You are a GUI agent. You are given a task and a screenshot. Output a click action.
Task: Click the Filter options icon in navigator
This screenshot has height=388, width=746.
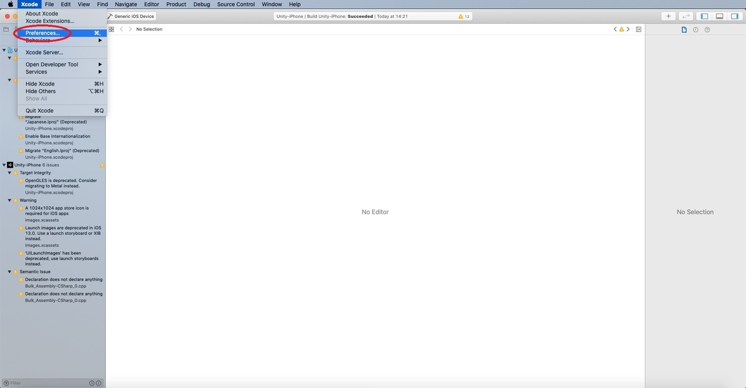point(7,383)
